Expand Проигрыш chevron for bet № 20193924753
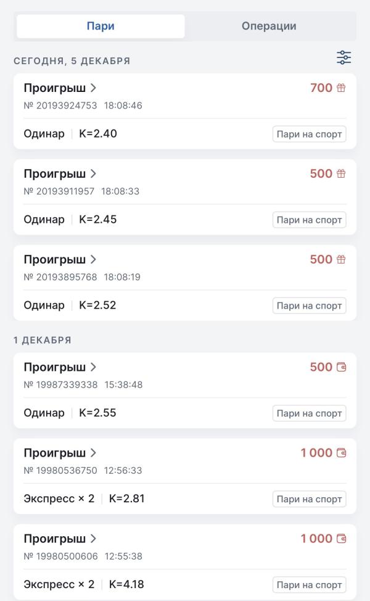370x601 pixels. pyautogui.click(x=93, y=88)
